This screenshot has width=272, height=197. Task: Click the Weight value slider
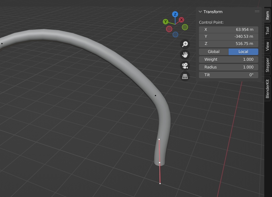point(228,59)
